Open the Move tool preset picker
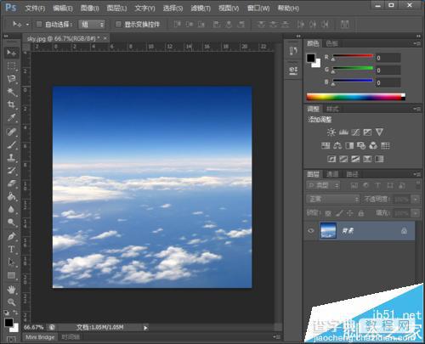 27,25
